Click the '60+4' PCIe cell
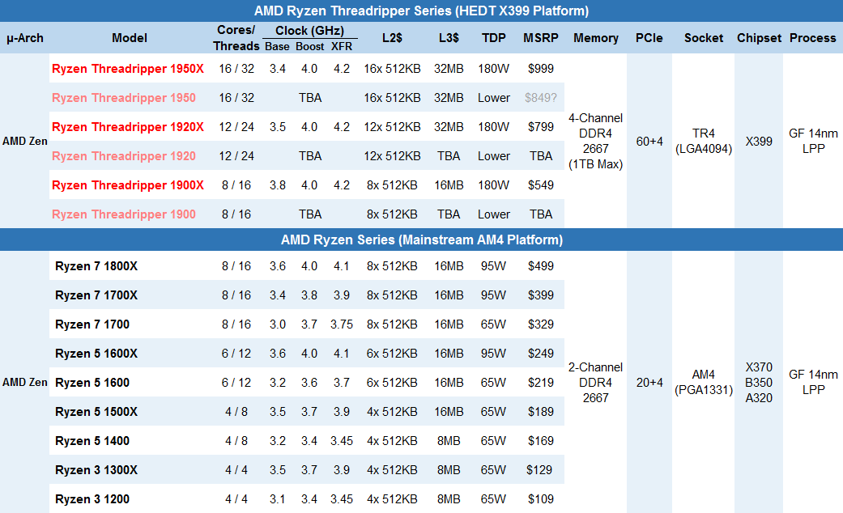Viewport: 843px width, 513px height. 649,142
